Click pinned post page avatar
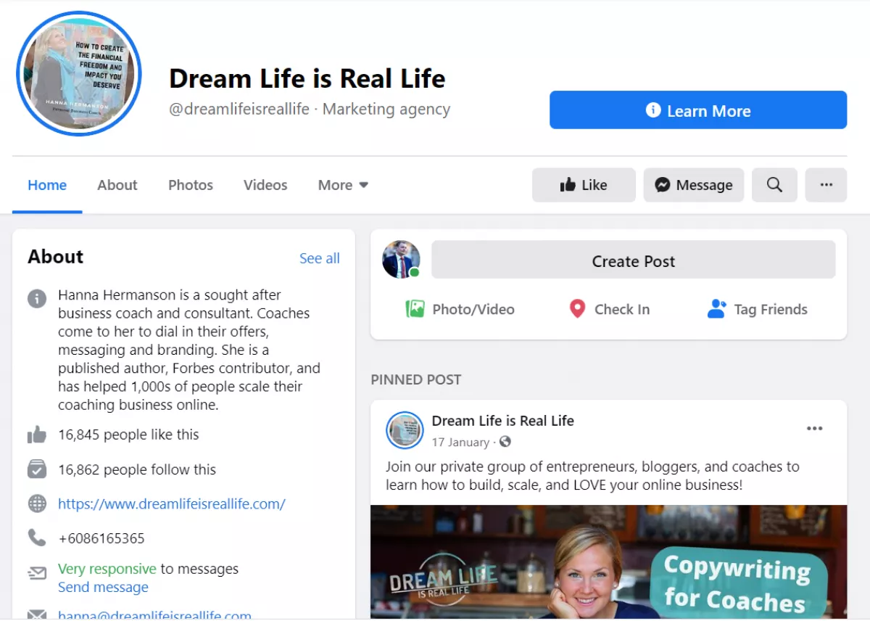Screen dimensions: 870x621 tap(405, 430)
